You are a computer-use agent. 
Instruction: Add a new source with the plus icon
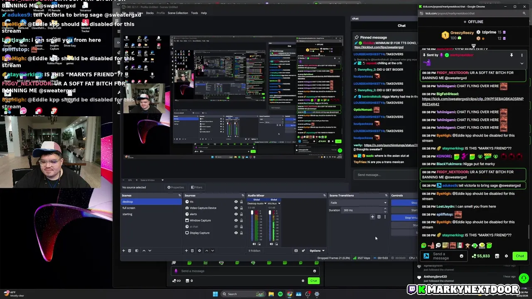tap(186, 250)
